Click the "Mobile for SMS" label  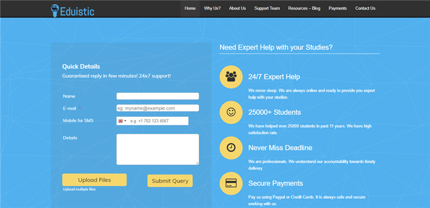click(x=78, y=121)
